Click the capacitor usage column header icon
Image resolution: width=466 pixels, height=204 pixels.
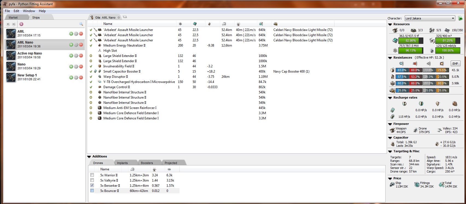(x=209, y=24)
